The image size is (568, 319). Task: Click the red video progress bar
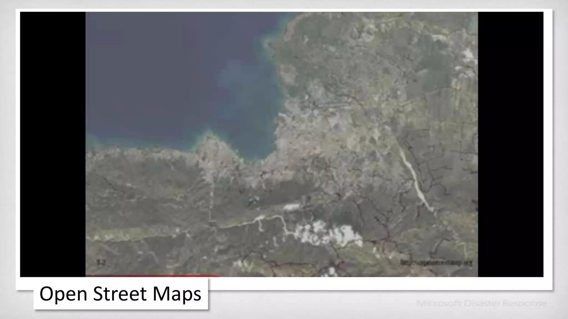153,276
